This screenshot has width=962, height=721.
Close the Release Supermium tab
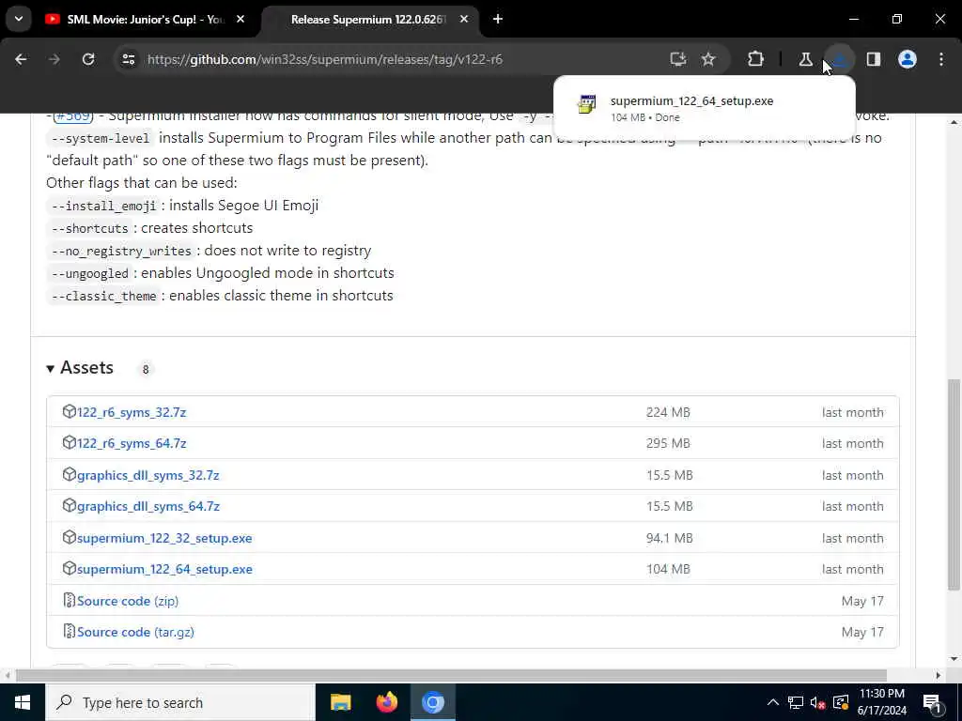464,20
